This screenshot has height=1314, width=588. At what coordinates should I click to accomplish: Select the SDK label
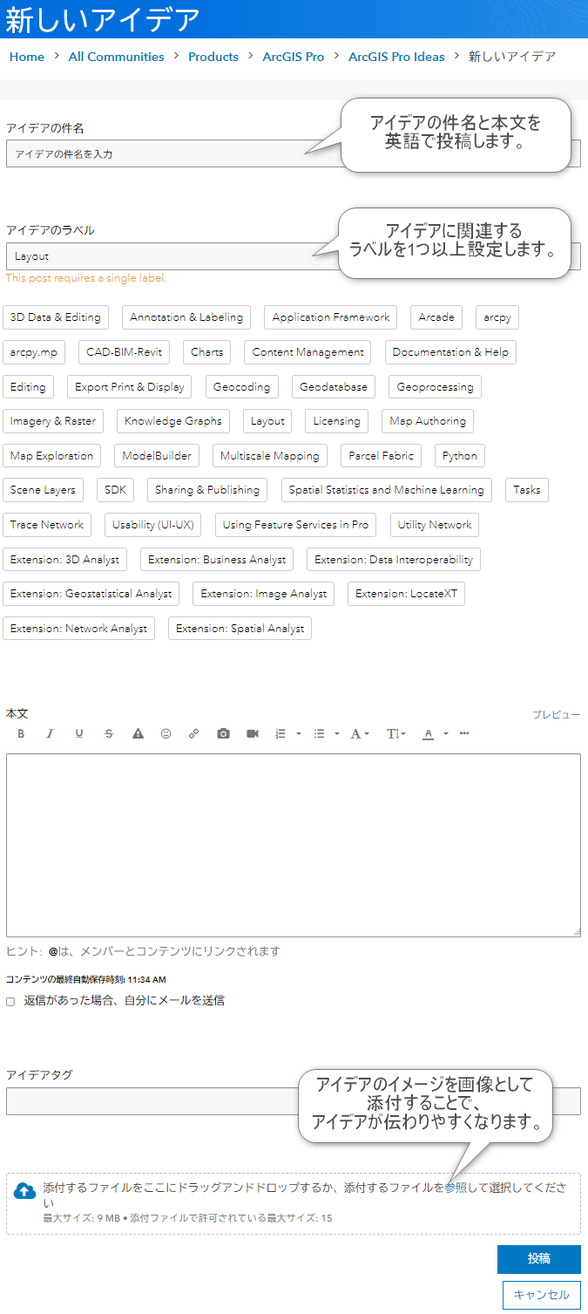(x=116, y=490)
